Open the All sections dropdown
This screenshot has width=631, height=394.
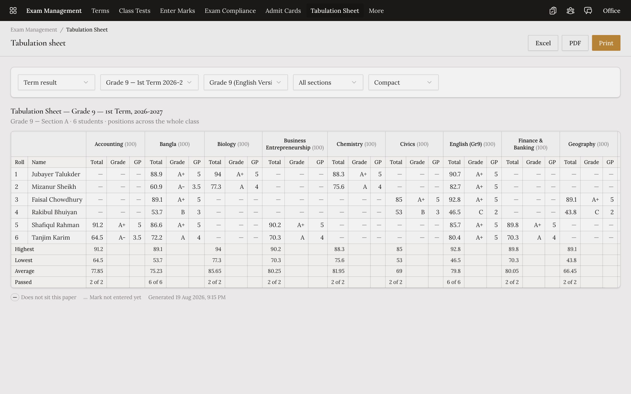328,82
